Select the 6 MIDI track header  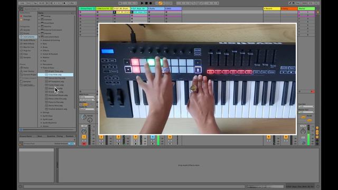coord(173,8)
